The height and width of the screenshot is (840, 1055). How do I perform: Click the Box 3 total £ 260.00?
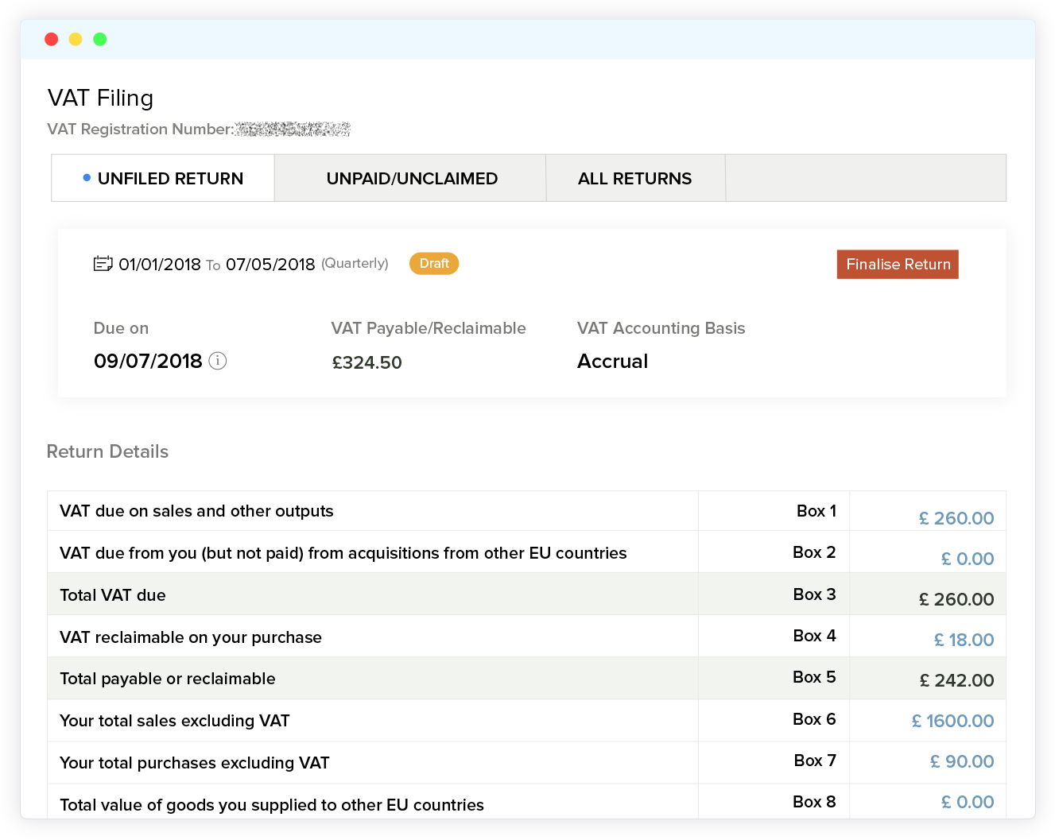[x=956, y=599]
